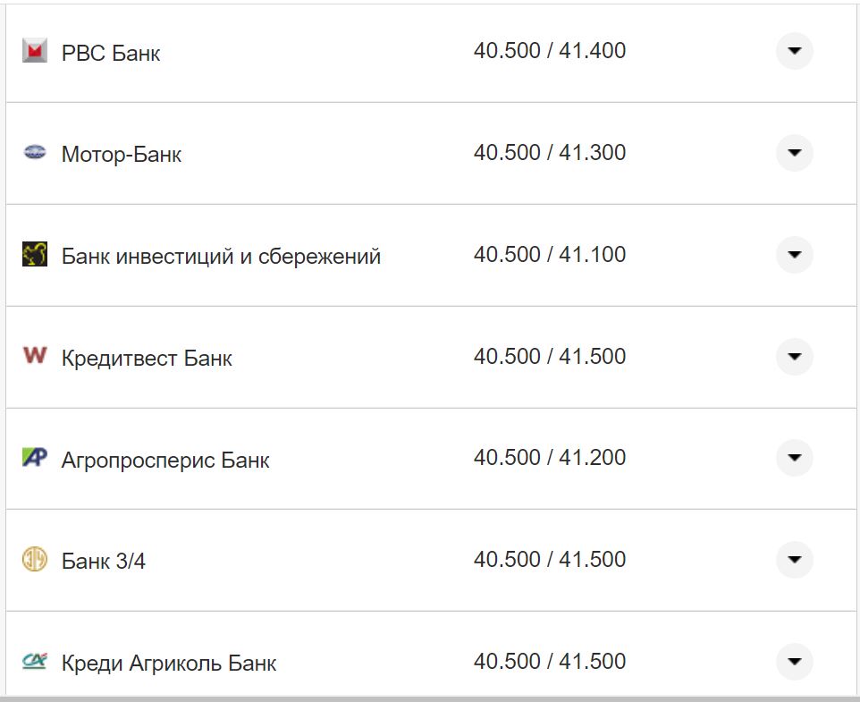Click the Креди Агриколь Банк name
The width and height of the screenshot is (860, 702).
169,664
